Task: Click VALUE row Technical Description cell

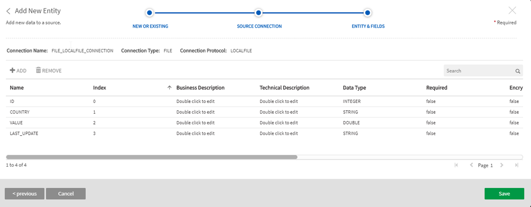Action: coord(279,123)
